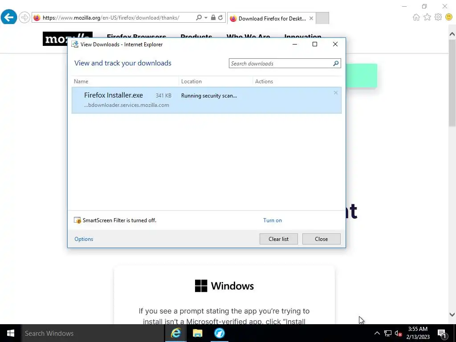The width and height of the screenshot is (456, 342).
Task: Open the Action Center notification icon
Action: point(442,333)
